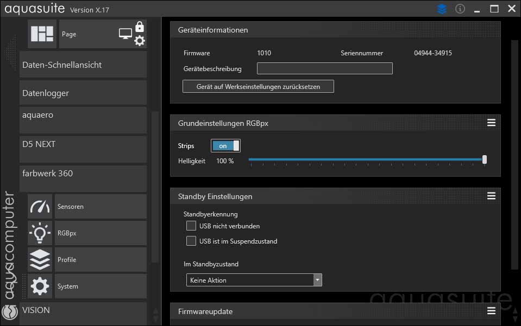This screenshot has width=521, height=326.
Task: Click the Helligkeit brightness slider handle
Action: pyautogui.click(x=485, y=159)
